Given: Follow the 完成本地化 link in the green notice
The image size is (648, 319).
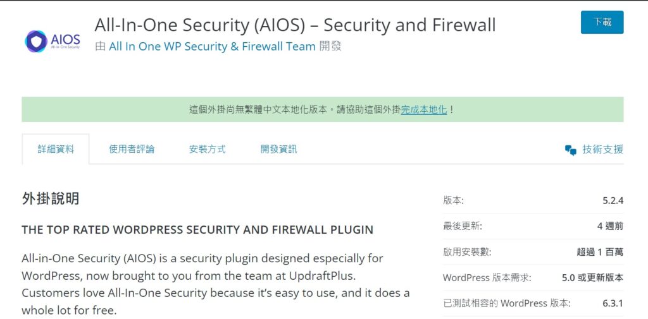Looking at the screenshot, I should click(423, 110).
